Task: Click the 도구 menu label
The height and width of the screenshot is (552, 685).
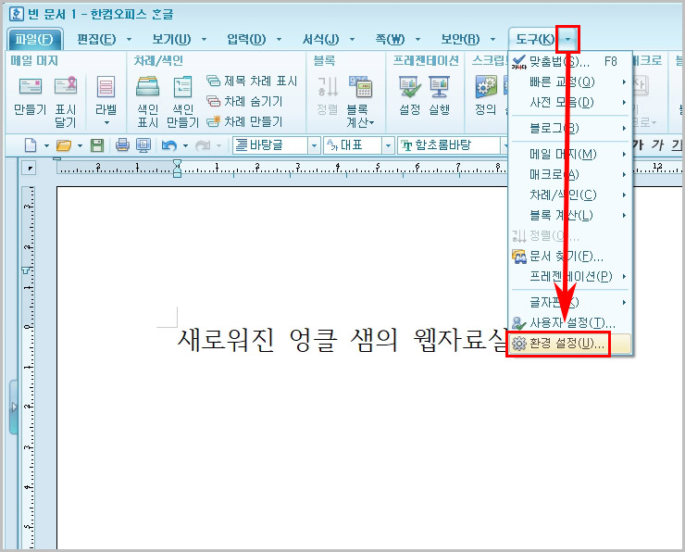Action: click(x=535, y=39)
